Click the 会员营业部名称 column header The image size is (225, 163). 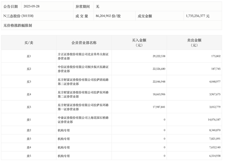84,43
